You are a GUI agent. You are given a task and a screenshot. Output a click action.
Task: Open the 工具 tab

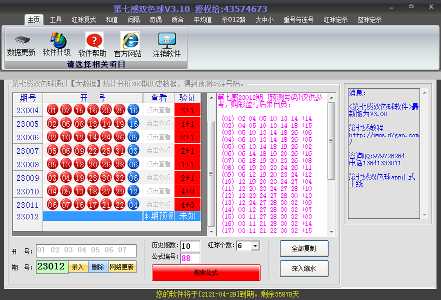coord(55,20)
